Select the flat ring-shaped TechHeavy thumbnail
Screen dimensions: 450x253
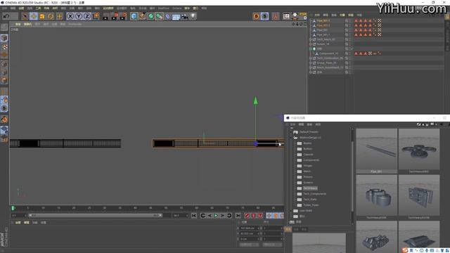point(419,149)
